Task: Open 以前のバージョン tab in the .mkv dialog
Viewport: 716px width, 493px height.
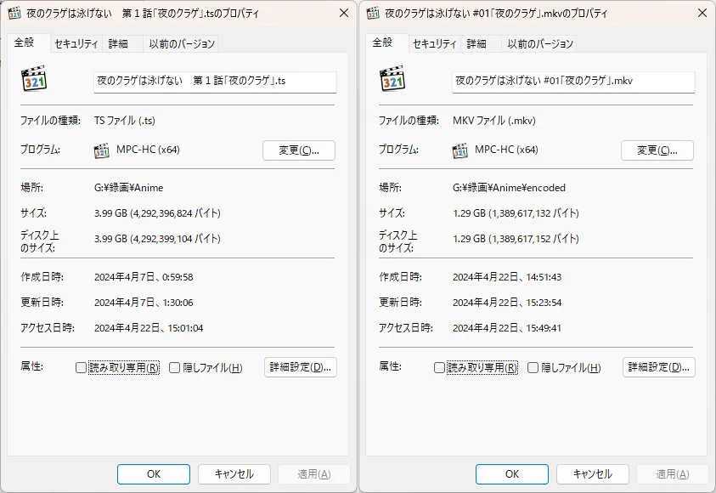Action: click(x=540, y=44)
